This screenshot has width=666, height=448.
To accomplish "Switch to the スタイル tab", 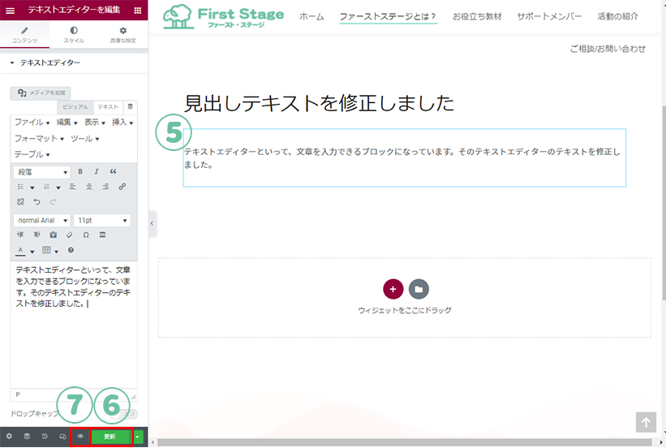I will click(74, 35).
